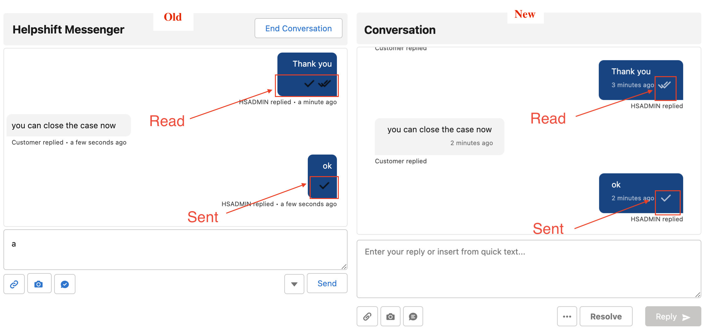This screenshot has height=331, width=707.
Task: Focus the 'Enter your reply' text area
Action: pyautogui.click(x=529, y=268)
